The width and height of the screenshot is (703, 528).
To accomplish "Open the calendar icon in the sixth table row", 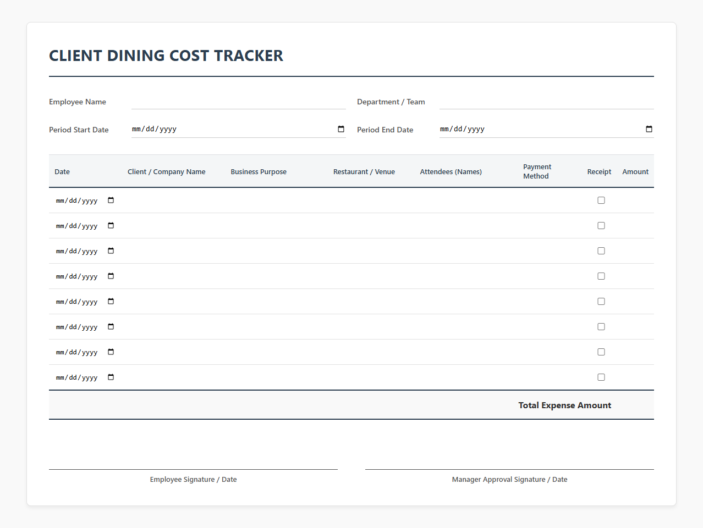I will click(x=111, y=327).
